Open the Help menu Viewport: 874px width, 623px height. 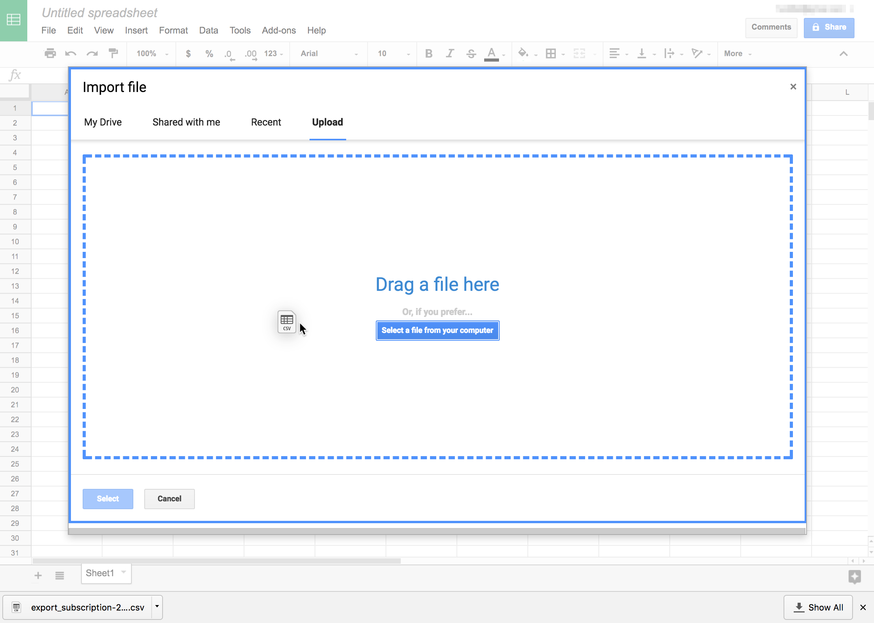[x=316, y=30]
